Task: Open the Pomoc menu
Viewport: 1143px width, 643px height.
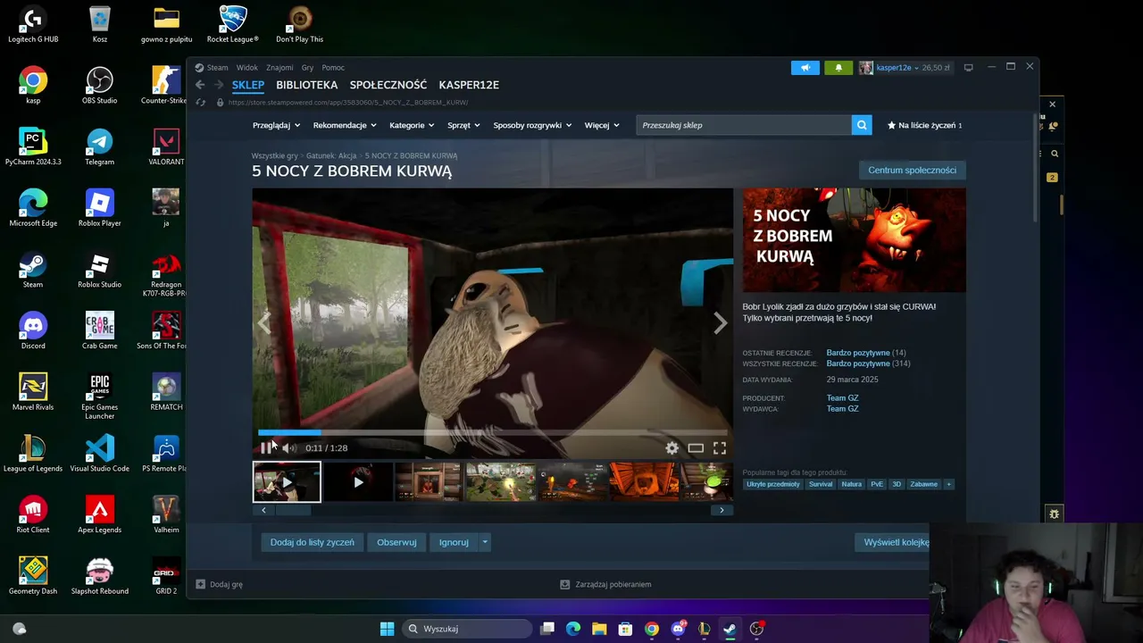Action: (x=333, y=68)
